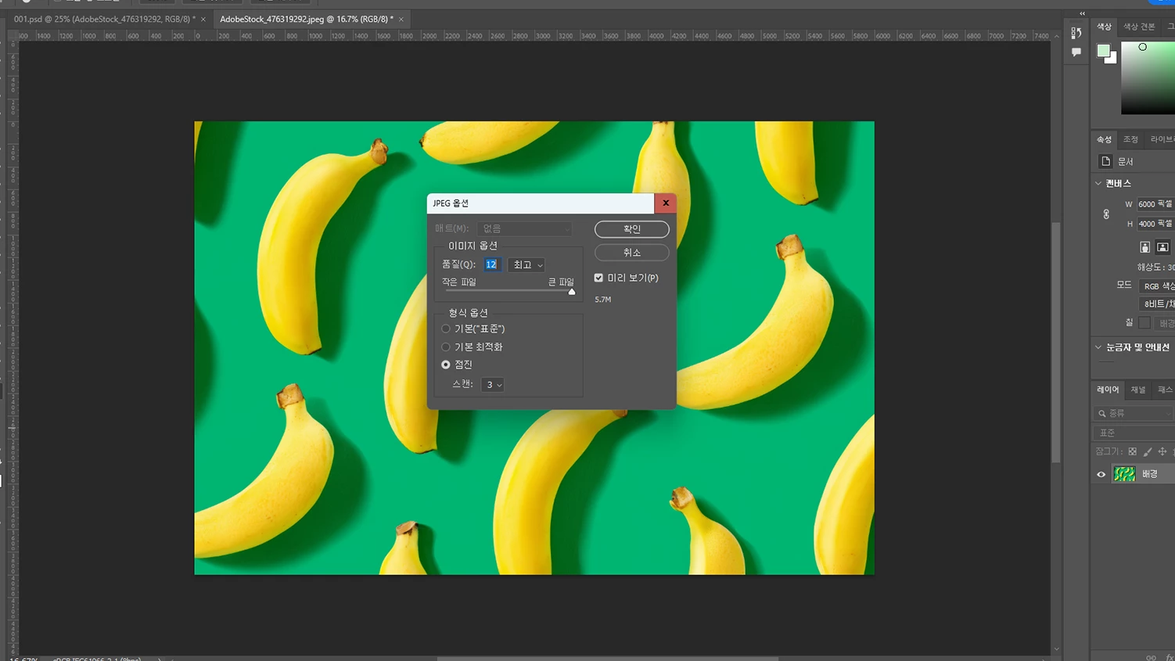Select landscape orientation icon
The height and width of the screenshot is (661, 1175).
click(1162, 247)
